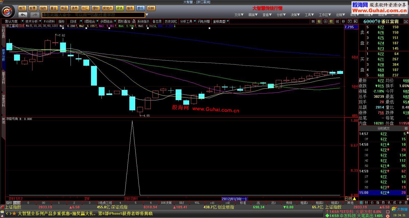Image resolution: width=409 pixels, height=218 pixels.
Task: Open the 价 tab in bottom right
Action: click(x=372, y=202)
